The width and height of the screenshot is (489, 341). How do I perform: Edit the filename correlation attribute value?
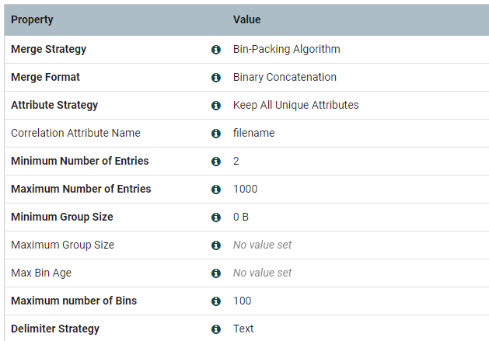tap(253, 134)
